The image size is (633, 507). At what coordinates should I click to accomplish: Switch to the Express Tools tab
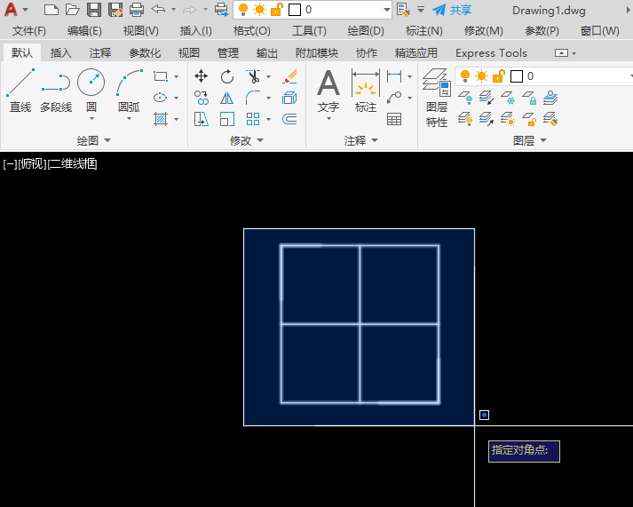491,53
